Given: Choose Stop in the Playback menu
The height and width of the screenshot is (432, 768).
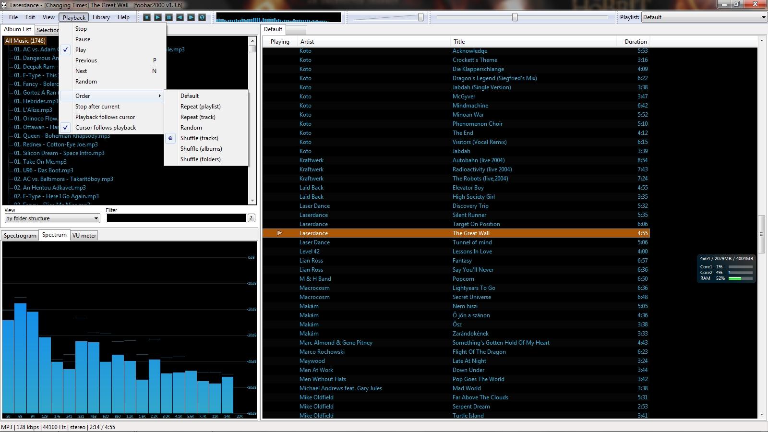Looking at the screenshot, I should pos(113,29).
